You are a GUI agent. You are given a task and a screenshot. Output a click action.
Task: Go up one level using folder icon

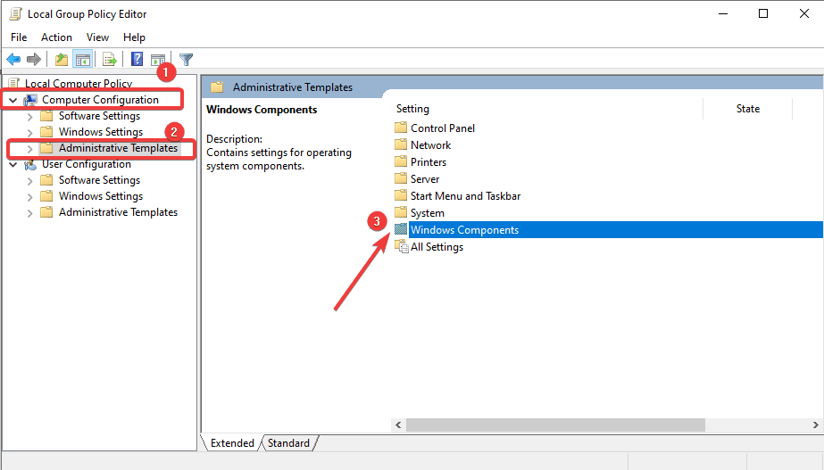pyautogui.click(x=61, y=60)
